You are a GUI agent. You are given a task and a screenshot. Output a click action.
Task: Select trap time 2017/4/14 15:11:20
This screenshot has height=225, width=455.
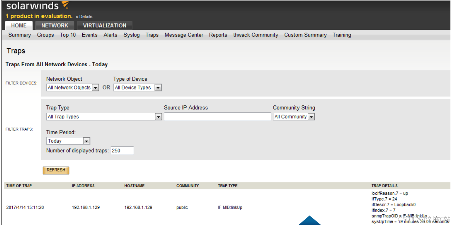(25, 207)
